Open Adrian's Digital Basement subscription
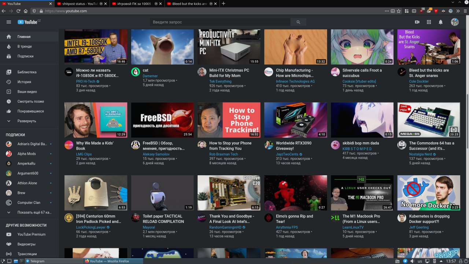469x264 pixels. [x=29, y=144]
